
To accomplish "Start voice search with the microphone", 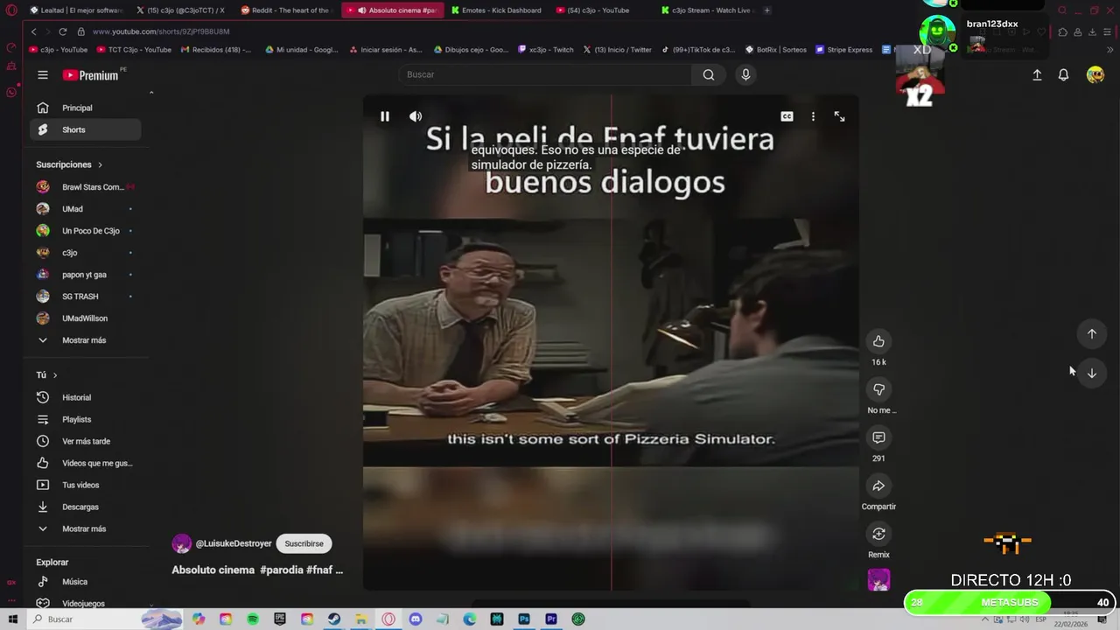I will pyautogui.click(x=745, y=74).
